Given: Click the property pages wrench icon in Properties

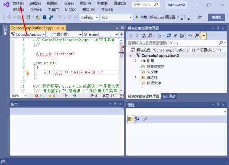Looking at the screenshot, I should click(146, 119).
